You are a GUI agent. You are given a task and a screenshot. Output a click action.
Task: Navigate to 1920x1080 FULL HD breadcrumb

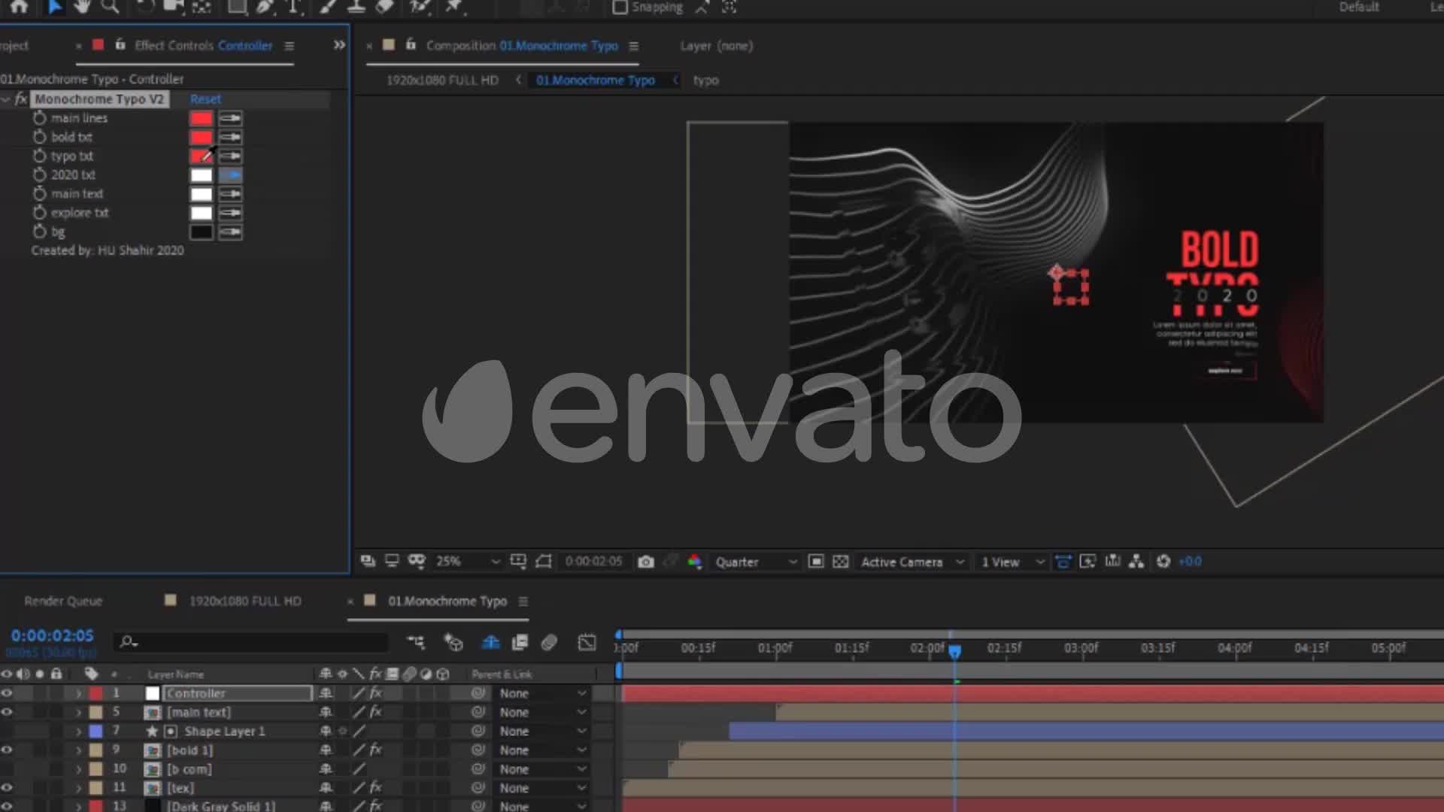tap(442, 80)
